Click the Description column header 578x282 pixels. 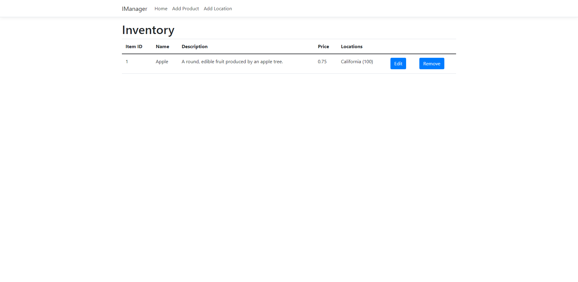coord(194,46)
